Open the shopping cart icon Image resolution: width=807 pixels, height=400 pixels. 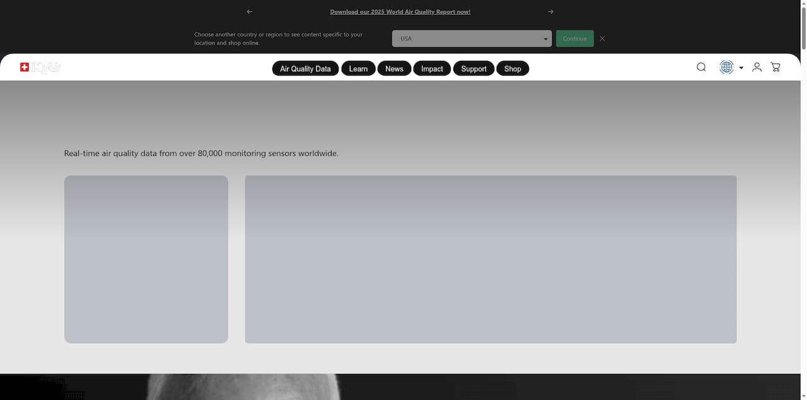(x=775, y=67)
